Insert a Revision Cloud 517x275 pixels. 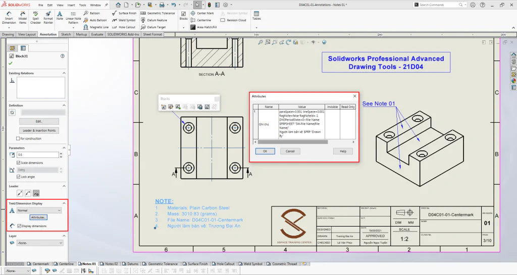(233, 20)
